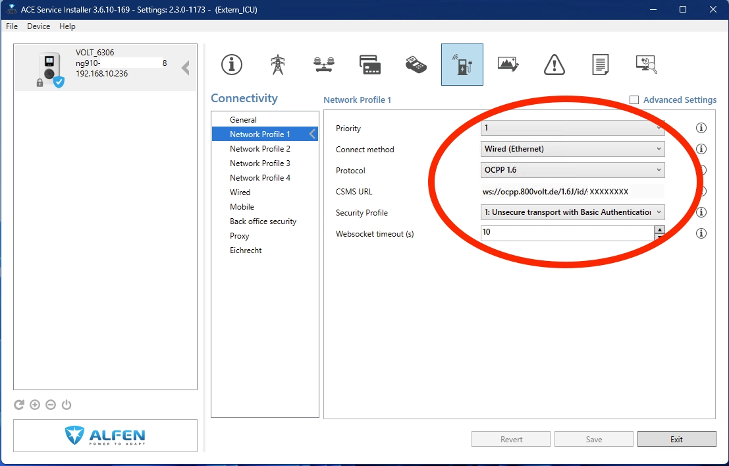Click the Exit button
This screenshot has width=729, height=466.
click(x=676, y=440)
